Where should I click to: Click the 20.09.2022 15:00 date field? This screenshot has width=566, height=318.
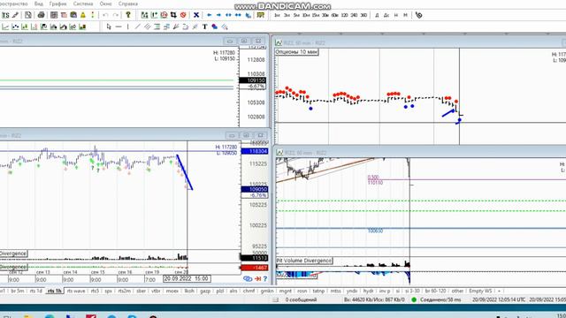[187, 279]
